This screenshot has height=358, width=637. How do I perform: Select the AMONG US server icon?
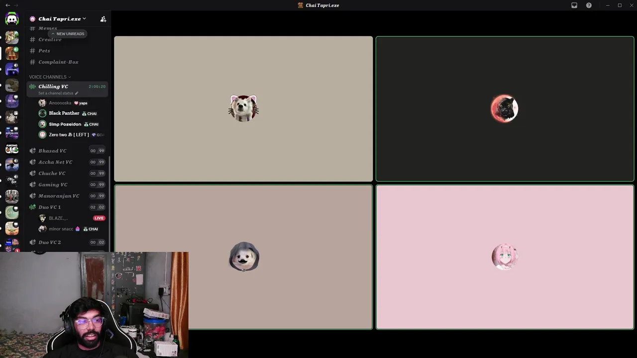pyautogui.click(x=12, y=149)
